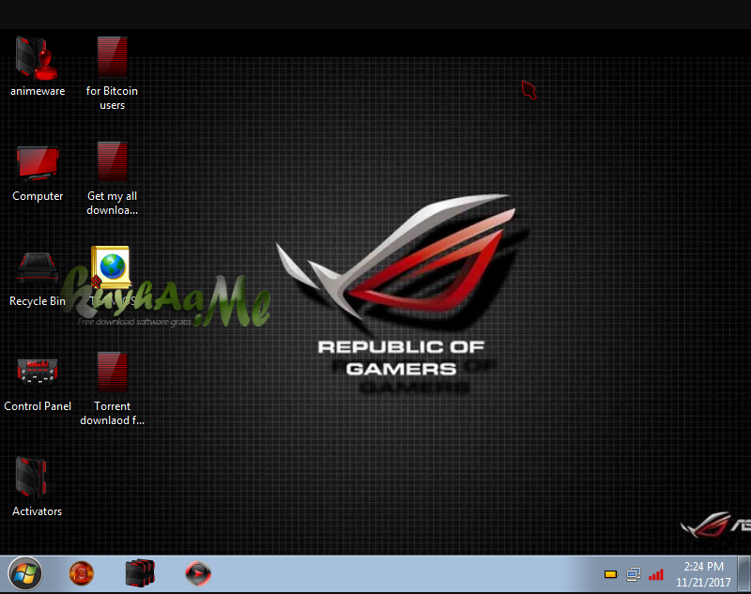Open the Activators folder icon
This screenshot has width=751, height=594.
point(32,479)
